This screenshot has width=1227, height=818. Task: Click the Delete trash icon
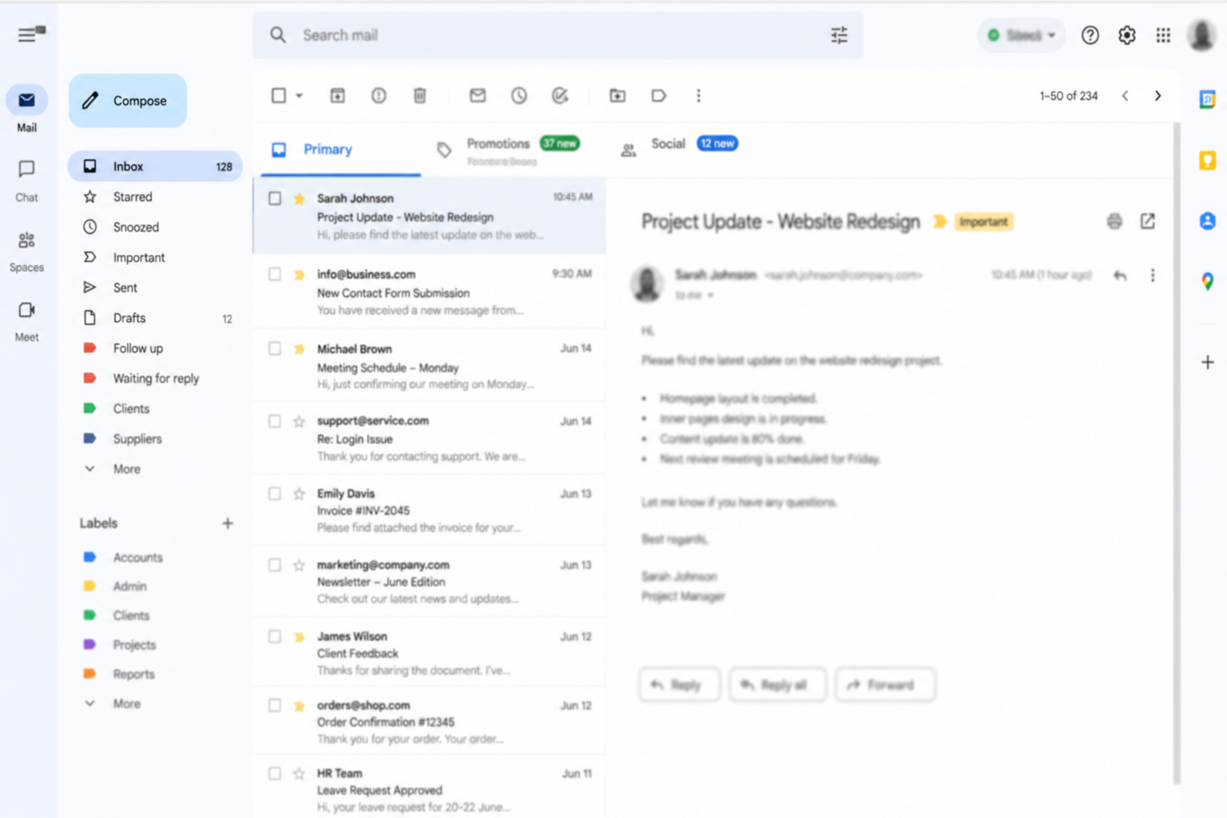click(x=419, y=96)
